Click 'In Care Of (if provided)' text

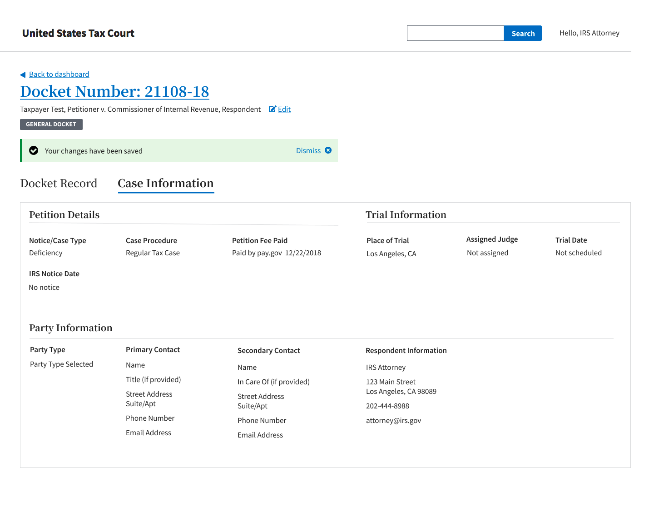click(x=274, y=382)
